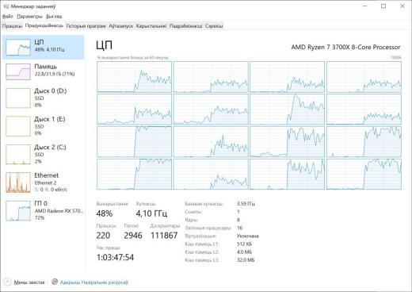
Task: Select Дыск 0 (D:) thumbnail graph
Action: 18,98
